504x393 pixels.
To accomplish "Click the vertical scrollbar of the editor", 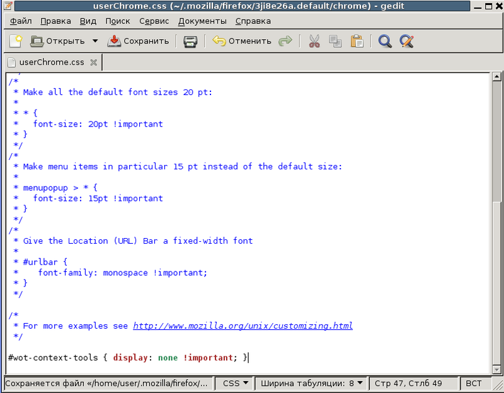I will click(496, 252).
